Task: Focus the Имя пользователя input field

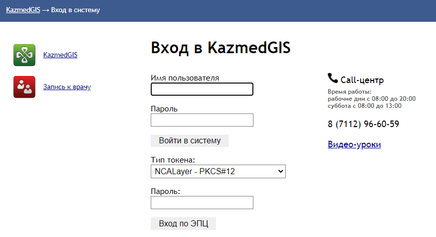Action: click(202, 89)
